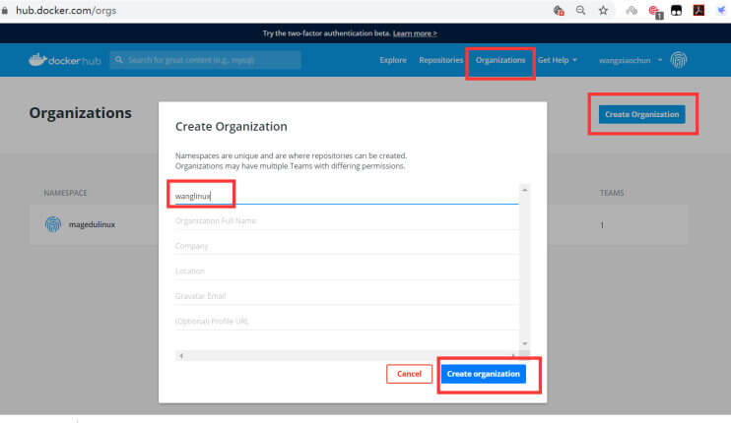Click the cloud extension icon in browser toolbar

point(631,10)
